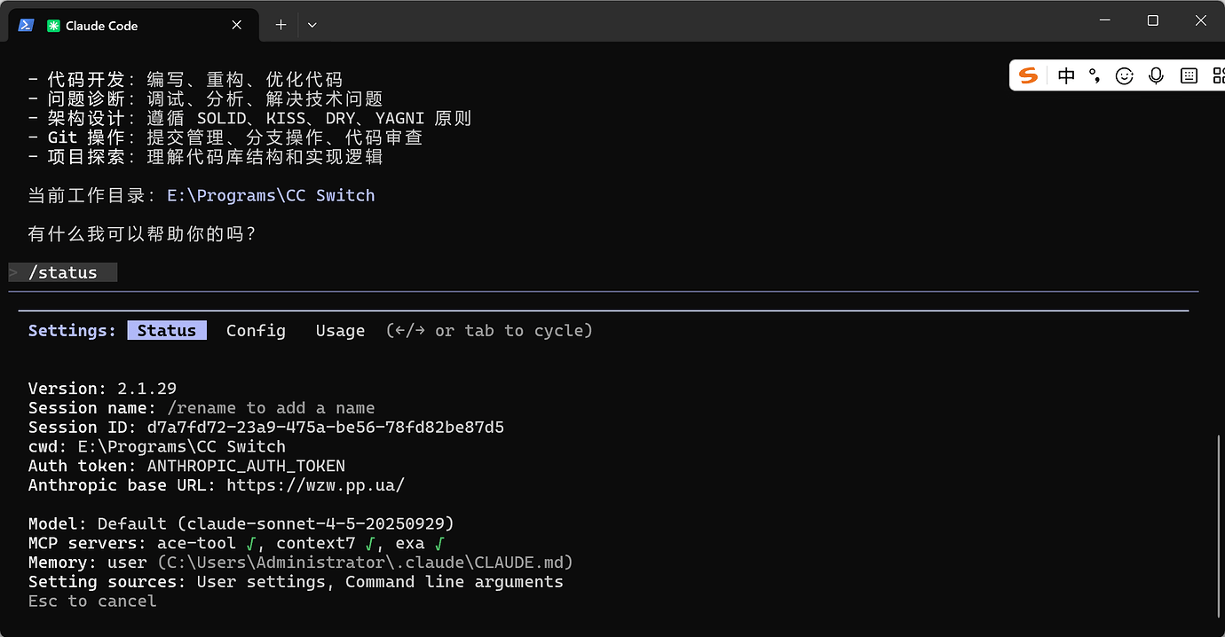Open the emoji smiley panel
1225x637 pixels.
click(x=1125, y=76)
